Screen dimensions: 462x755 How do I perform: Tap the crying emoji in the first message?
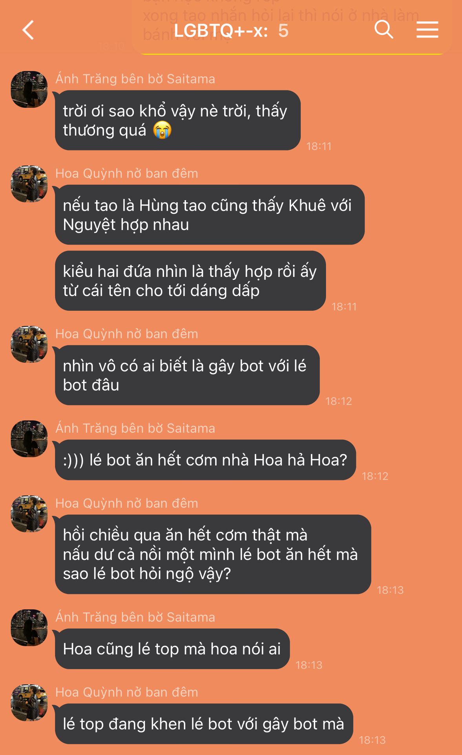pos(162,130)
